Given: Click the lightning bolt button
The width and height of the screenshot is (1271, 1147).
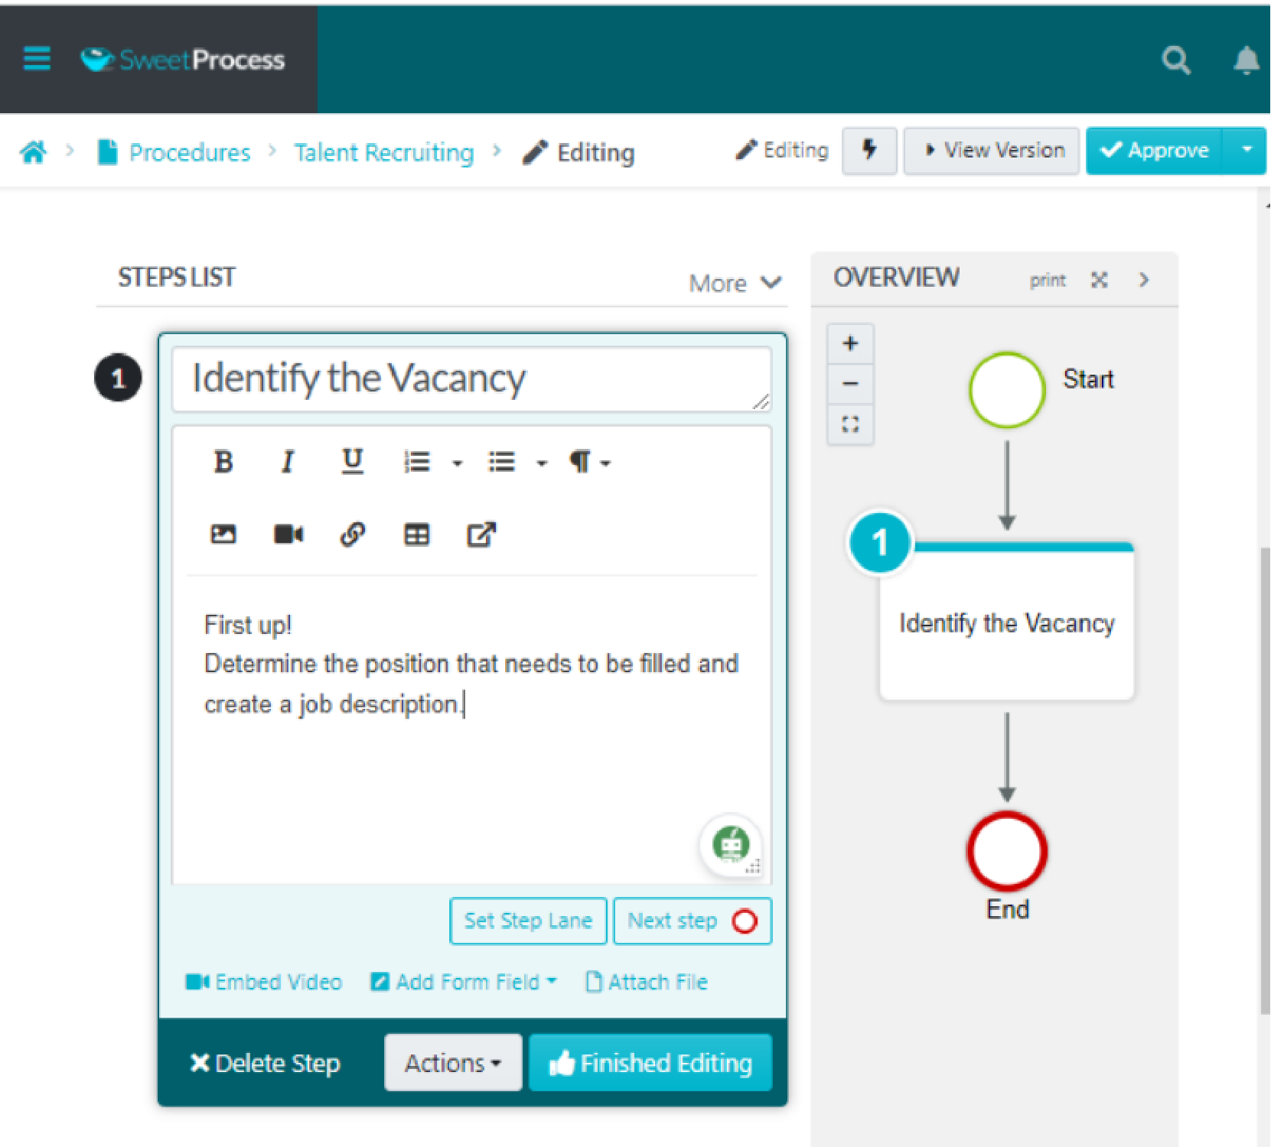Looking at the screenshot, I should pyautogui.click(x=869, y=151).
